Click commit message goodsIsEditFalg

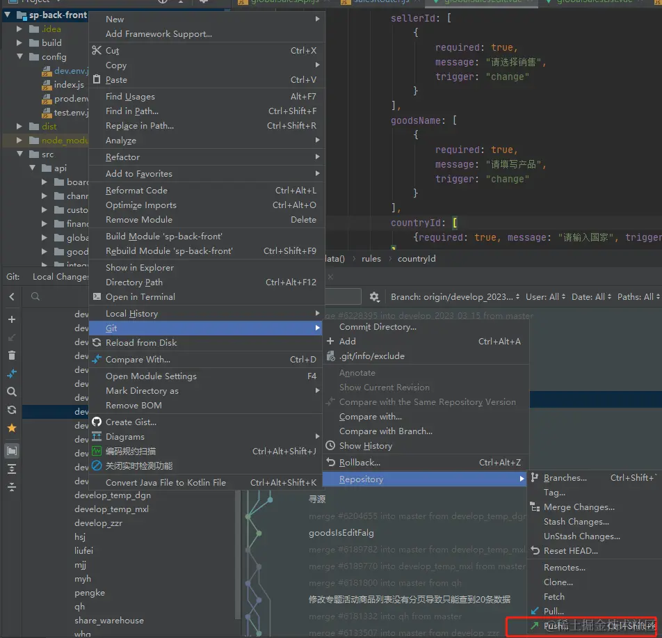(341, 533)
